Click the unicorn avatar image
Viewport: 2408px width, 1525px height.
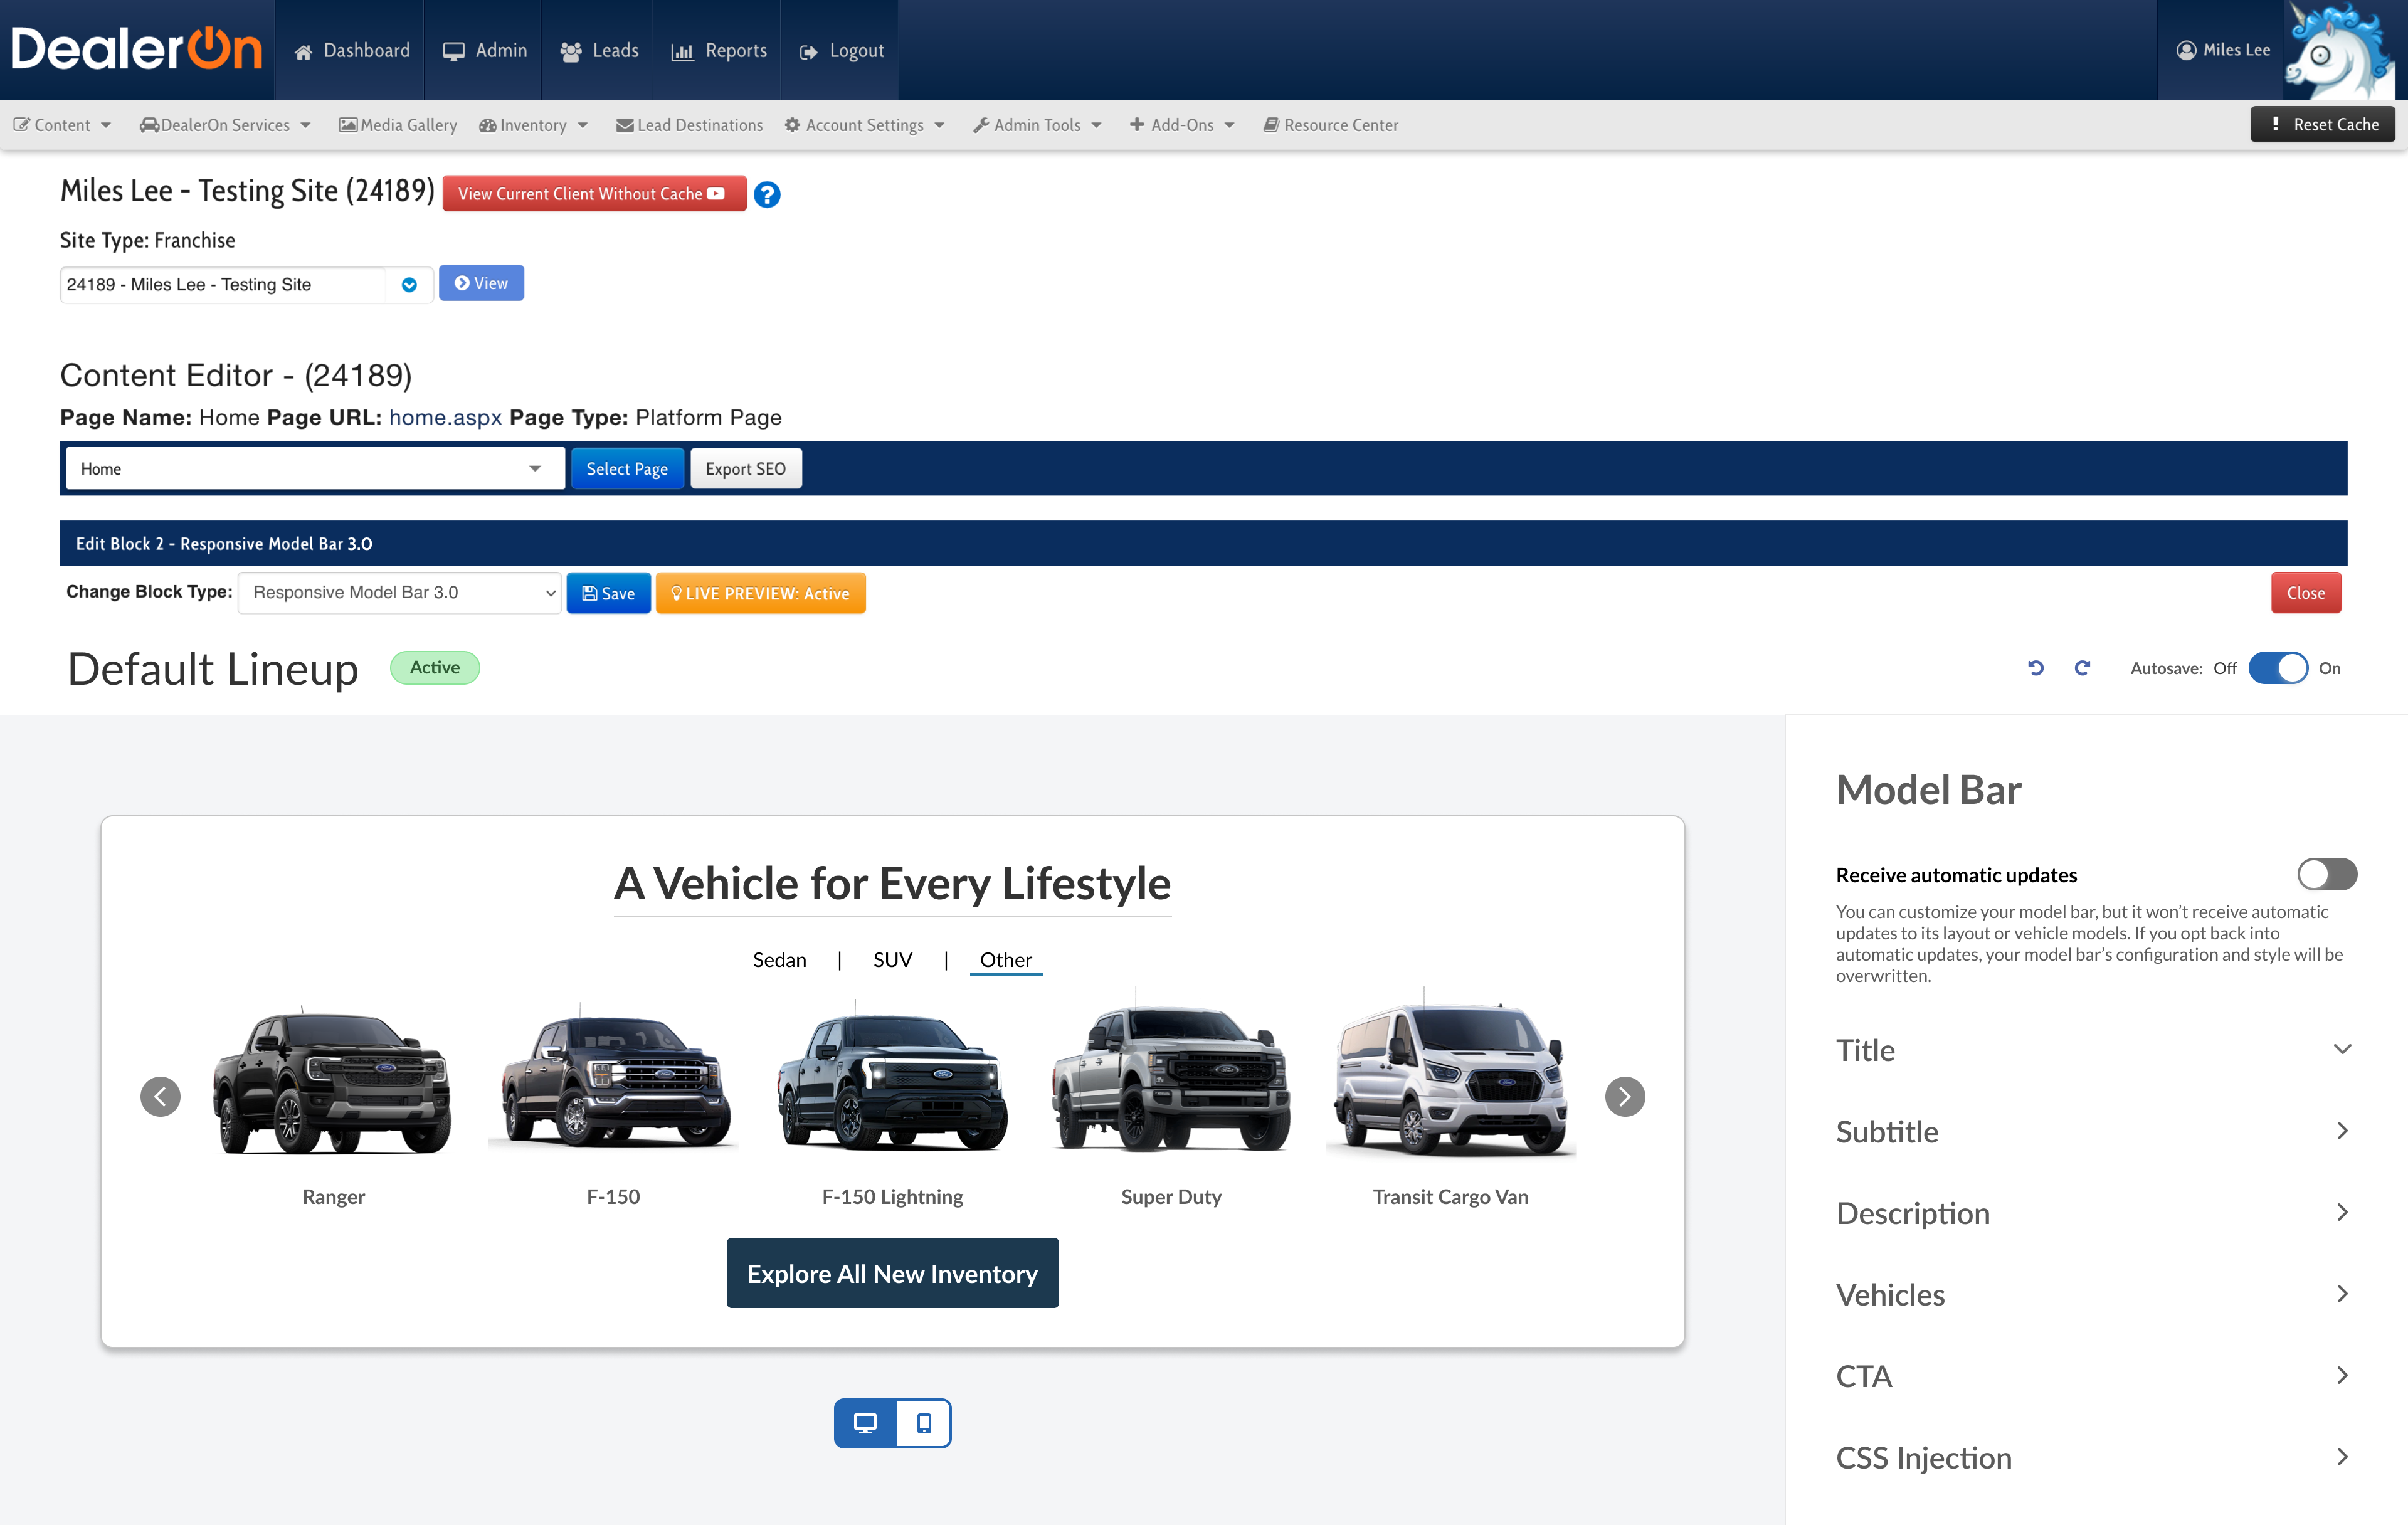pyautogui.click(x=2340, y=49)
